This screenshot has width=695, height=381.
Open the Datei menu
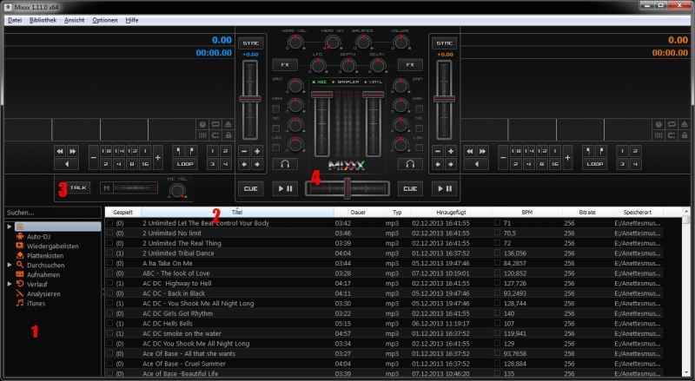click(x=15, y=20)
